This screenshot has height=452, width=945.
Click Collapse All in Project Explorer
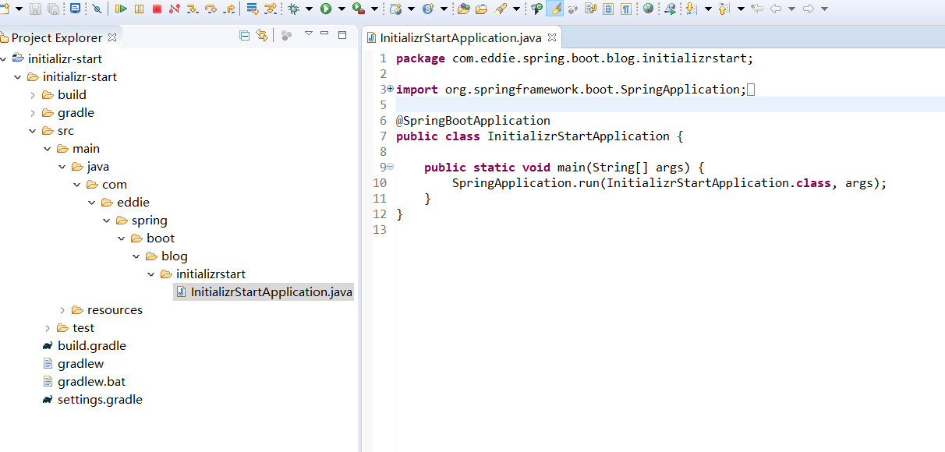click(244, 35)
